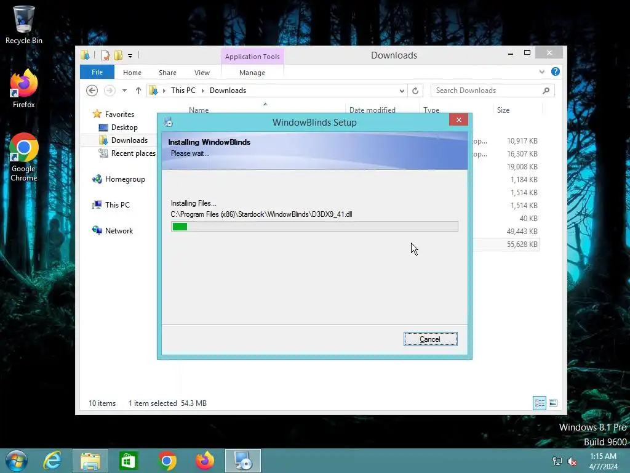Select This PC in navigation pane
The width and height of the screenshot is (630, 473).
click(118, 204)
